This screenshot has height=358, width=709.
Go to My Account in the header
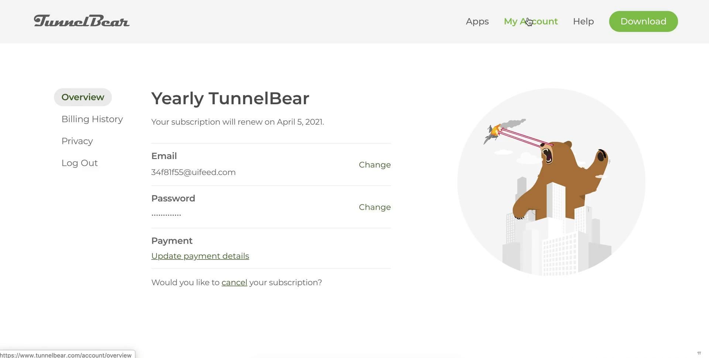coord(531,21)
